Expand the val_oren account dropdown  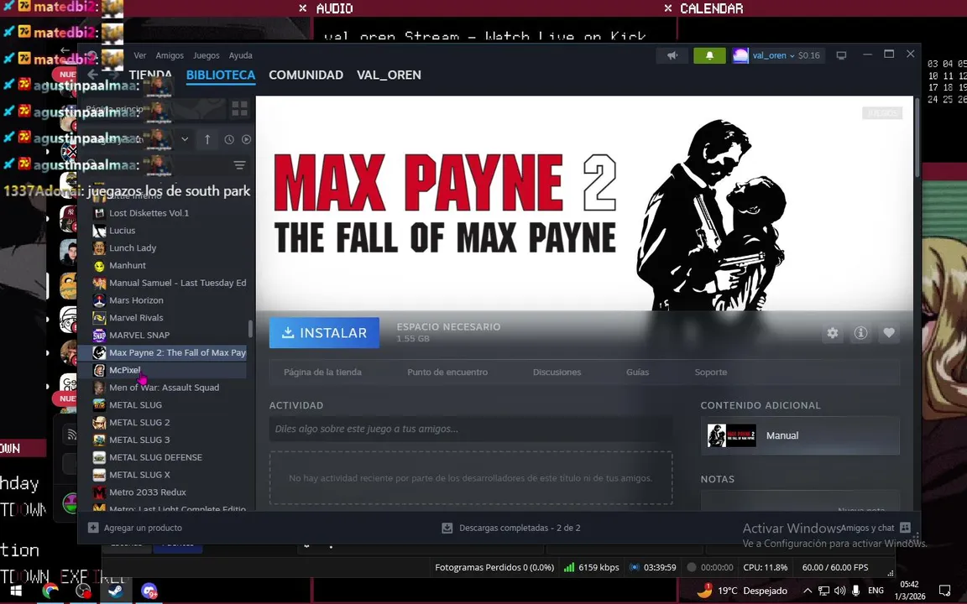pos(773,55)
